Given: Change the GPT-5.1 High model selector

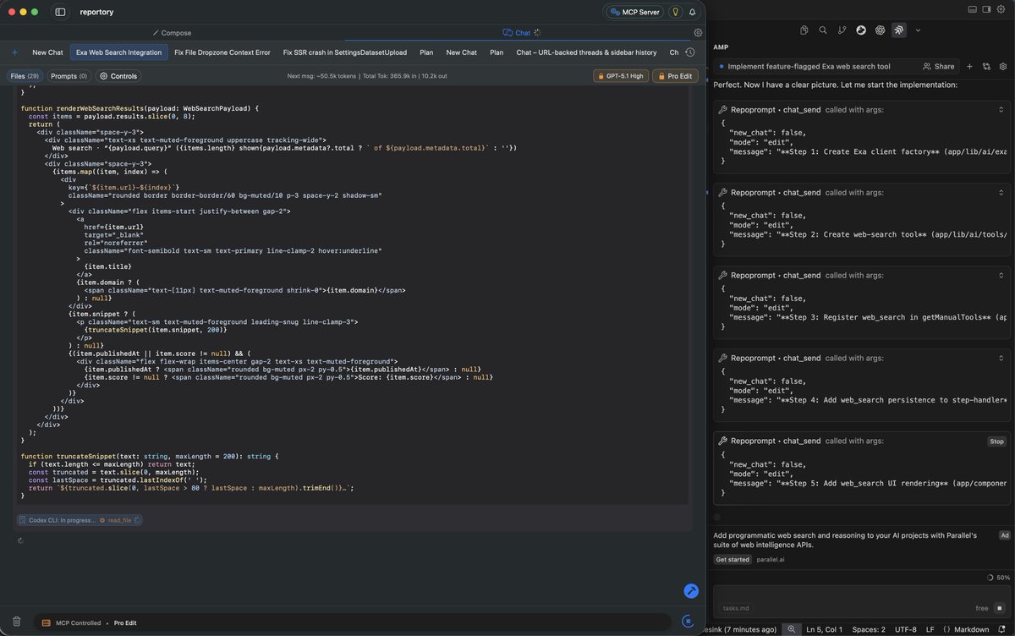Looking at the screenshot, I should tap(621, 76).
